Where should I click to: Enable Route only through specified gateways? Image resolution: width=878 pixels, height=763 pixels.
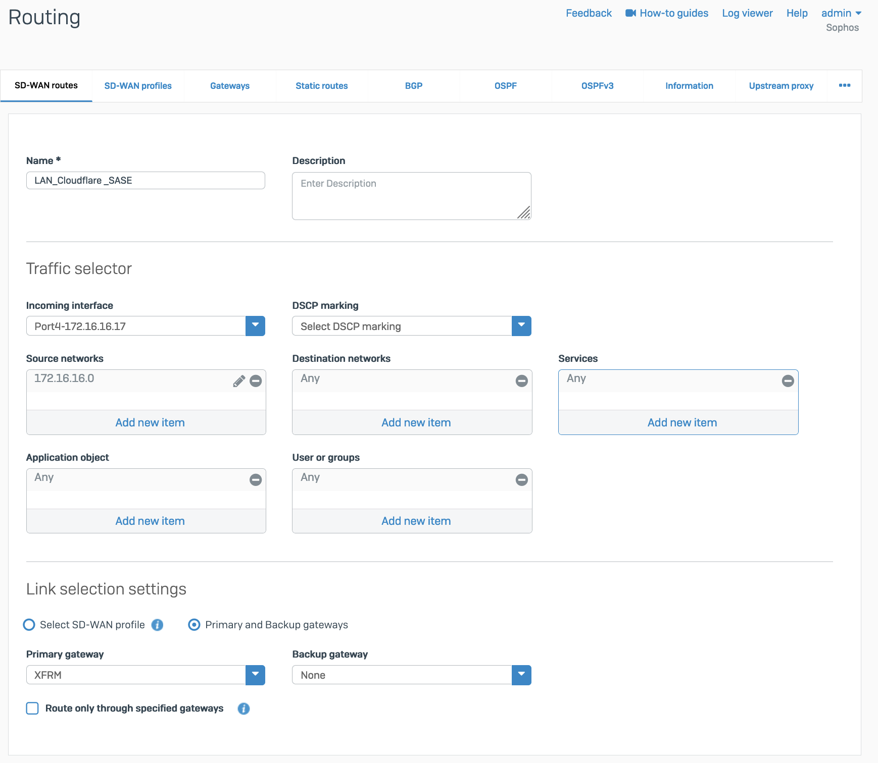[x=32, y=708]
